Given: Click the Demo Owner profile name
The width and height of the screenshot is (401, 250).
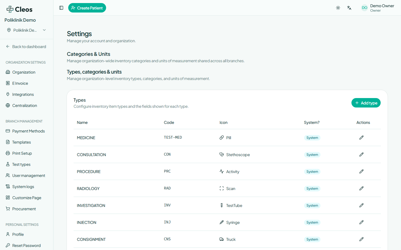Looking at the screenshot, I should click(382, 6).
